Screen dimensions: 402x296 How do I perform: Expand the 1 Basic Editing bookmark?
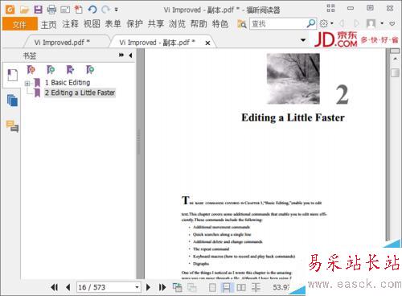pyautogui.click(x=27, y=84)
